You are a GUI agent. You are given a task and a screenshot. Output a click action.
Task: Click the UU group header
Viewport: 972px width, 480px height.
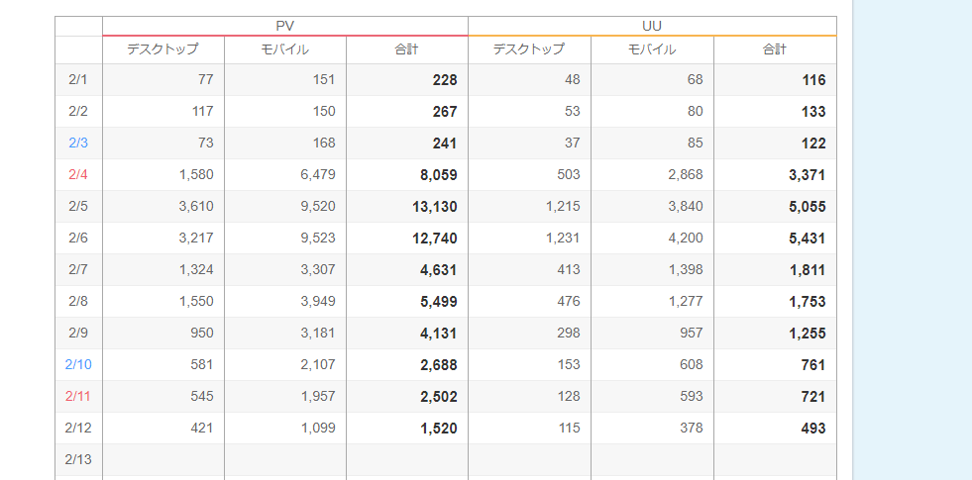(652, 26)
